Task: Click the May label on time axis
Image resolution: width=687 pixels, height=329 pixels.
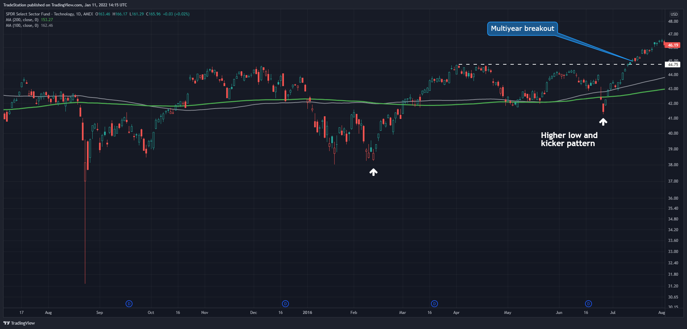Action: point(507,313)
